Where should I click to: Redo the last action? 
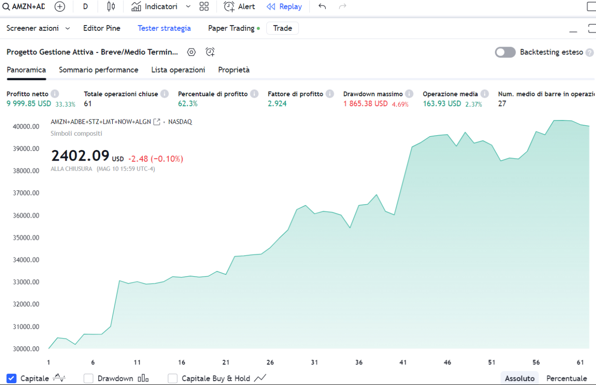343,7
